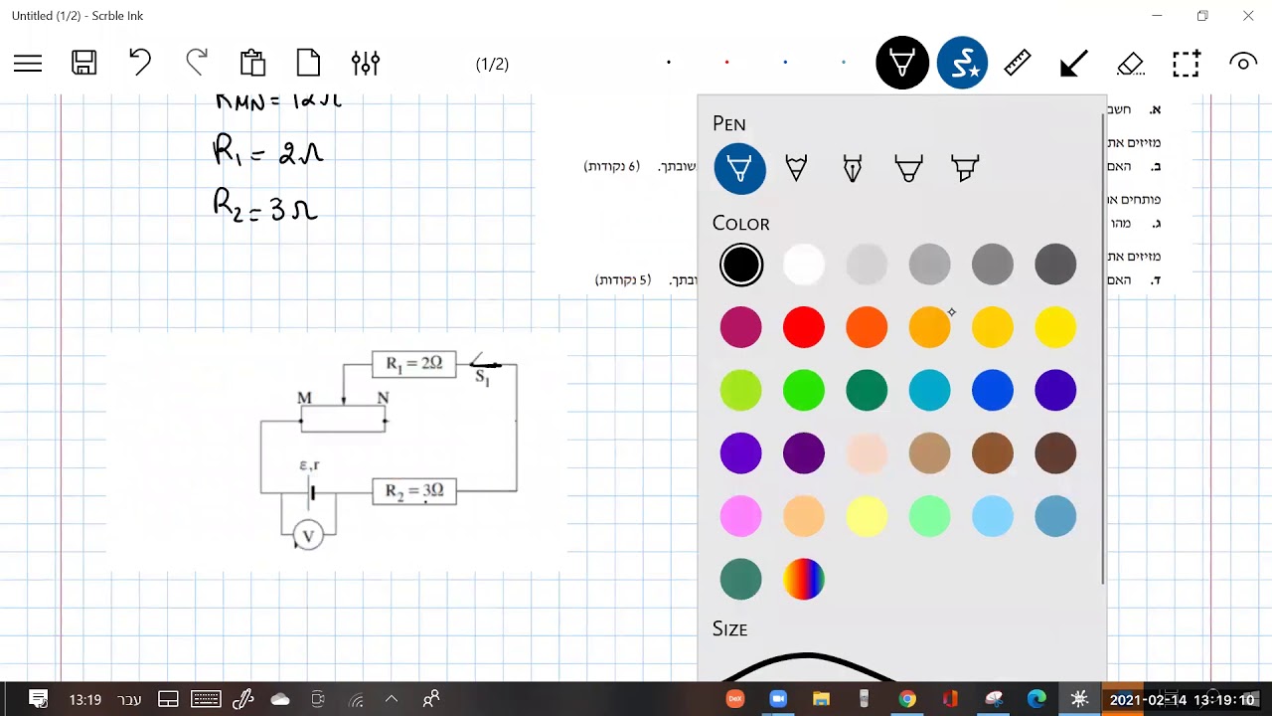This screenshot has height=716, width=1272.
Task: Pick the pink color swatch
Action: tap(740, 516)
